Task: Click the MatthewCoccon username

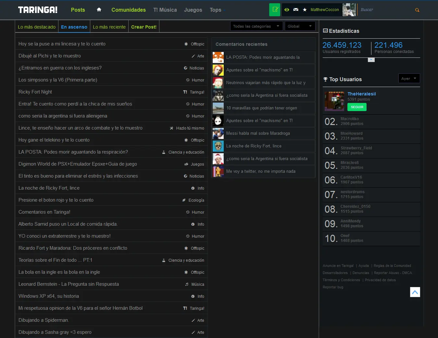Action: [325, 10]
